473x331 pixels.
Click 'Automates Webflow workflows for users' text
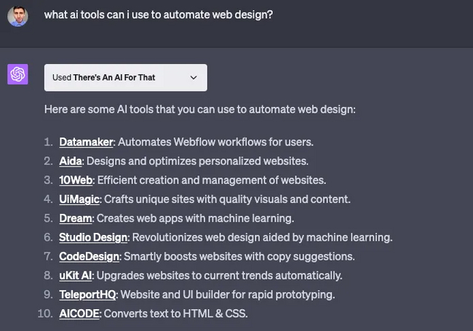pos(215,142)
